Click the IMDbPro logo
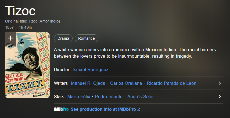 [61, 109]
